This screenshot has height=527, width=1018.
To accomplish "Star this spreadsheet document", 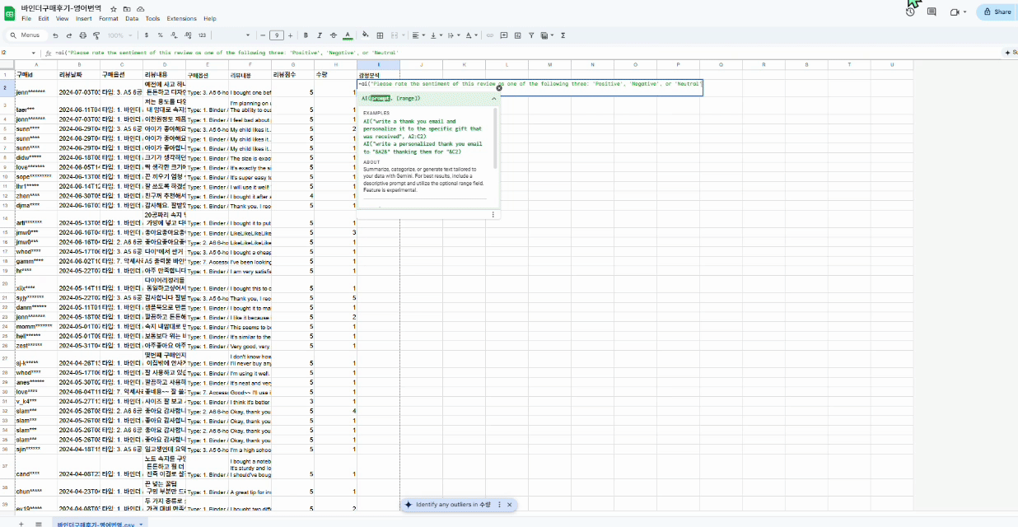I will 114,9.
